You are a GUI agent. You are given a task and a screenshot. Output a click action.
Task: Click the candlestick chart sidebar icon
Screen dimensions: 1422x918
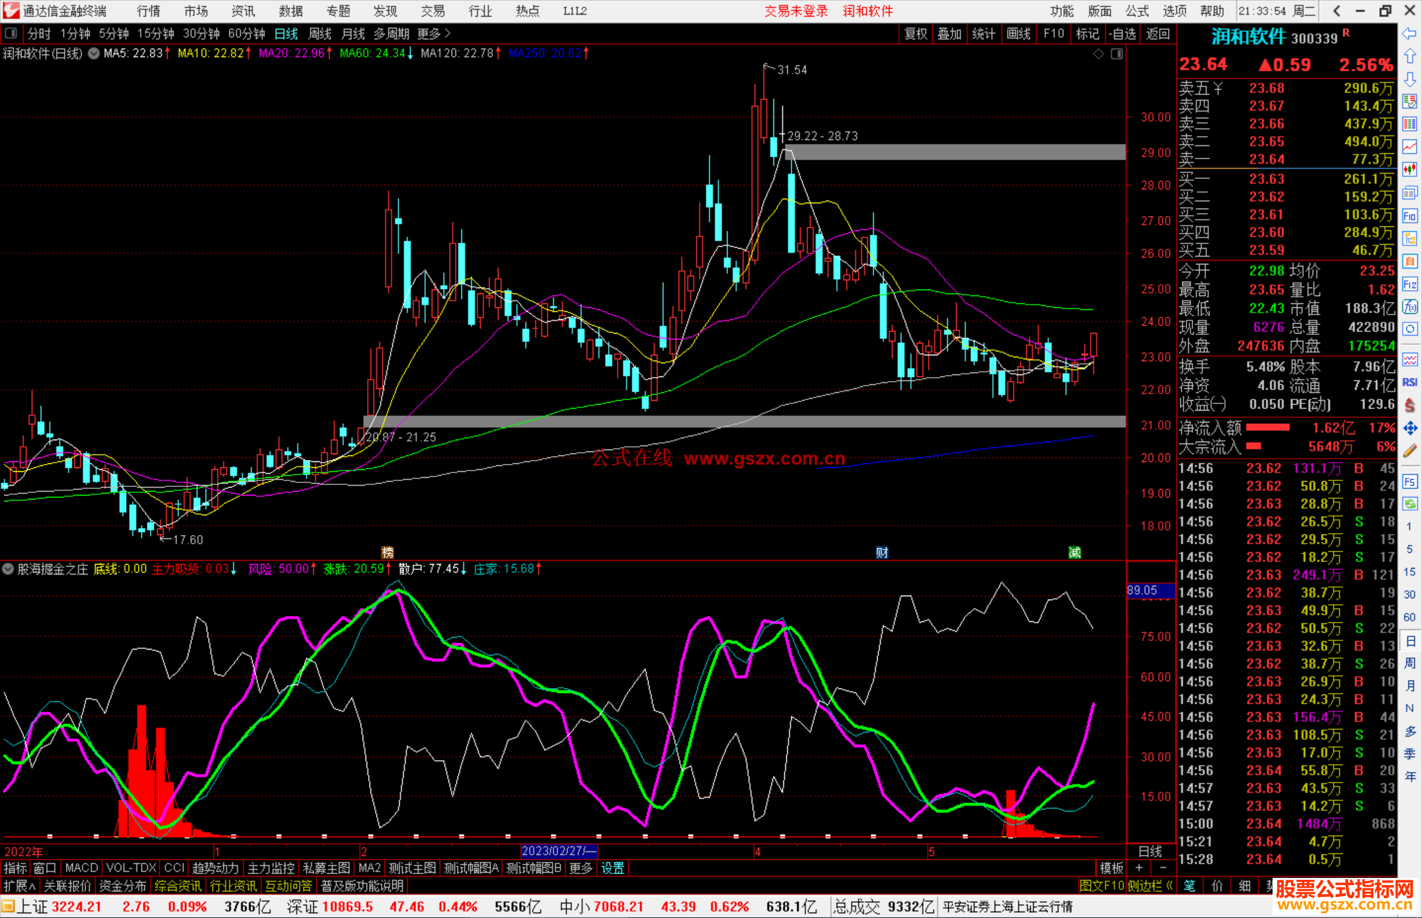coord(1409,170)
